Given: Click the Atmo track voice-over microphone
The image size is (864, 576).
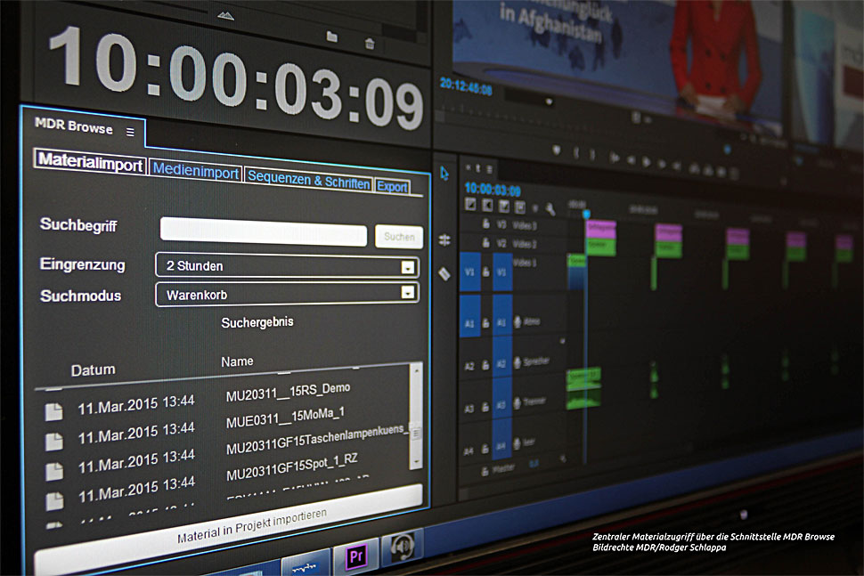Looking at the screenshot, I should 518,321.
